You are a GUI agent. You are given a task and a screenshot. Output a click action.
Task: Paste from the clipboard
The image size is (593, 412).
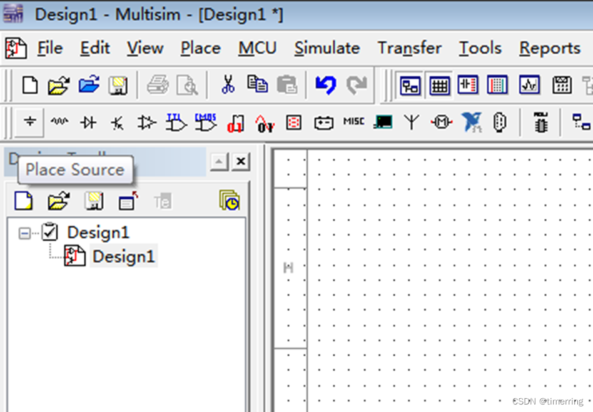click(x=287, y=84)
